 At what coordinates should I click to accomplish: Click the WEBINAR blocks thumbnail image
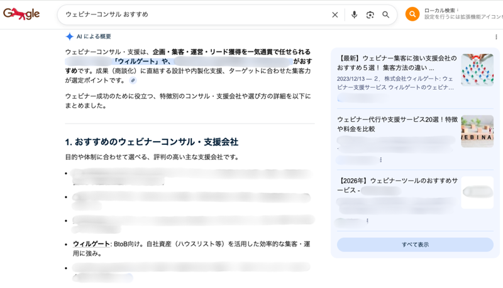[x=477, y=131]
